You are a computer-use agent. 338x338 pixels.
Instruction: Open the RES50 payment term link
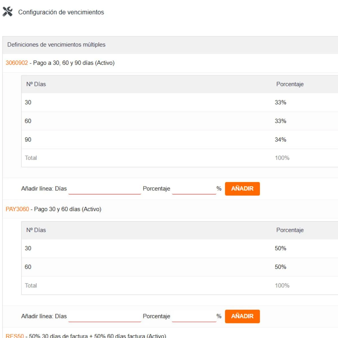coord(15,336)
